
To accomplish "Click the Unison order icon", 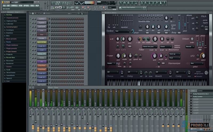I will [x=192, y=39].
